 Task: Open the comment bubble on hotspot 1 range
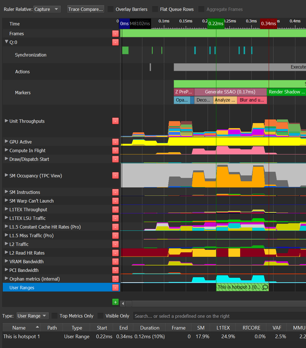(265, 287)
